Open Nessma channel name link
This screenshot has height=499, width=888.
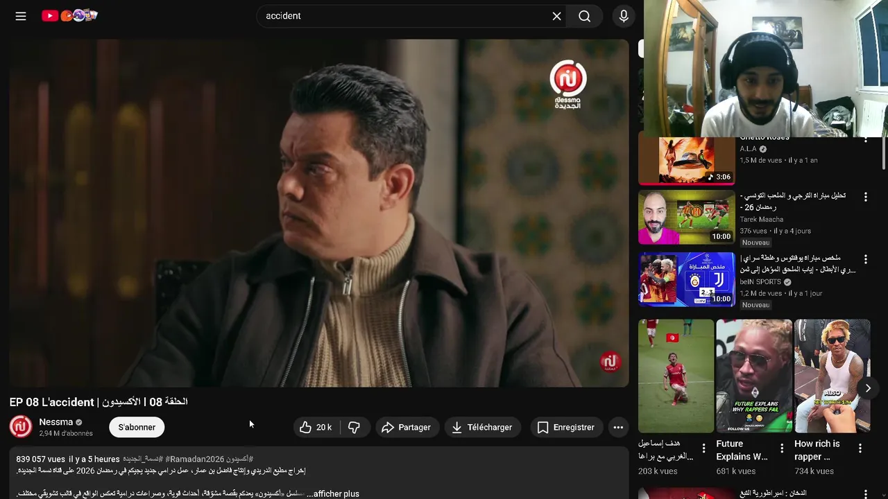(56, 422)
